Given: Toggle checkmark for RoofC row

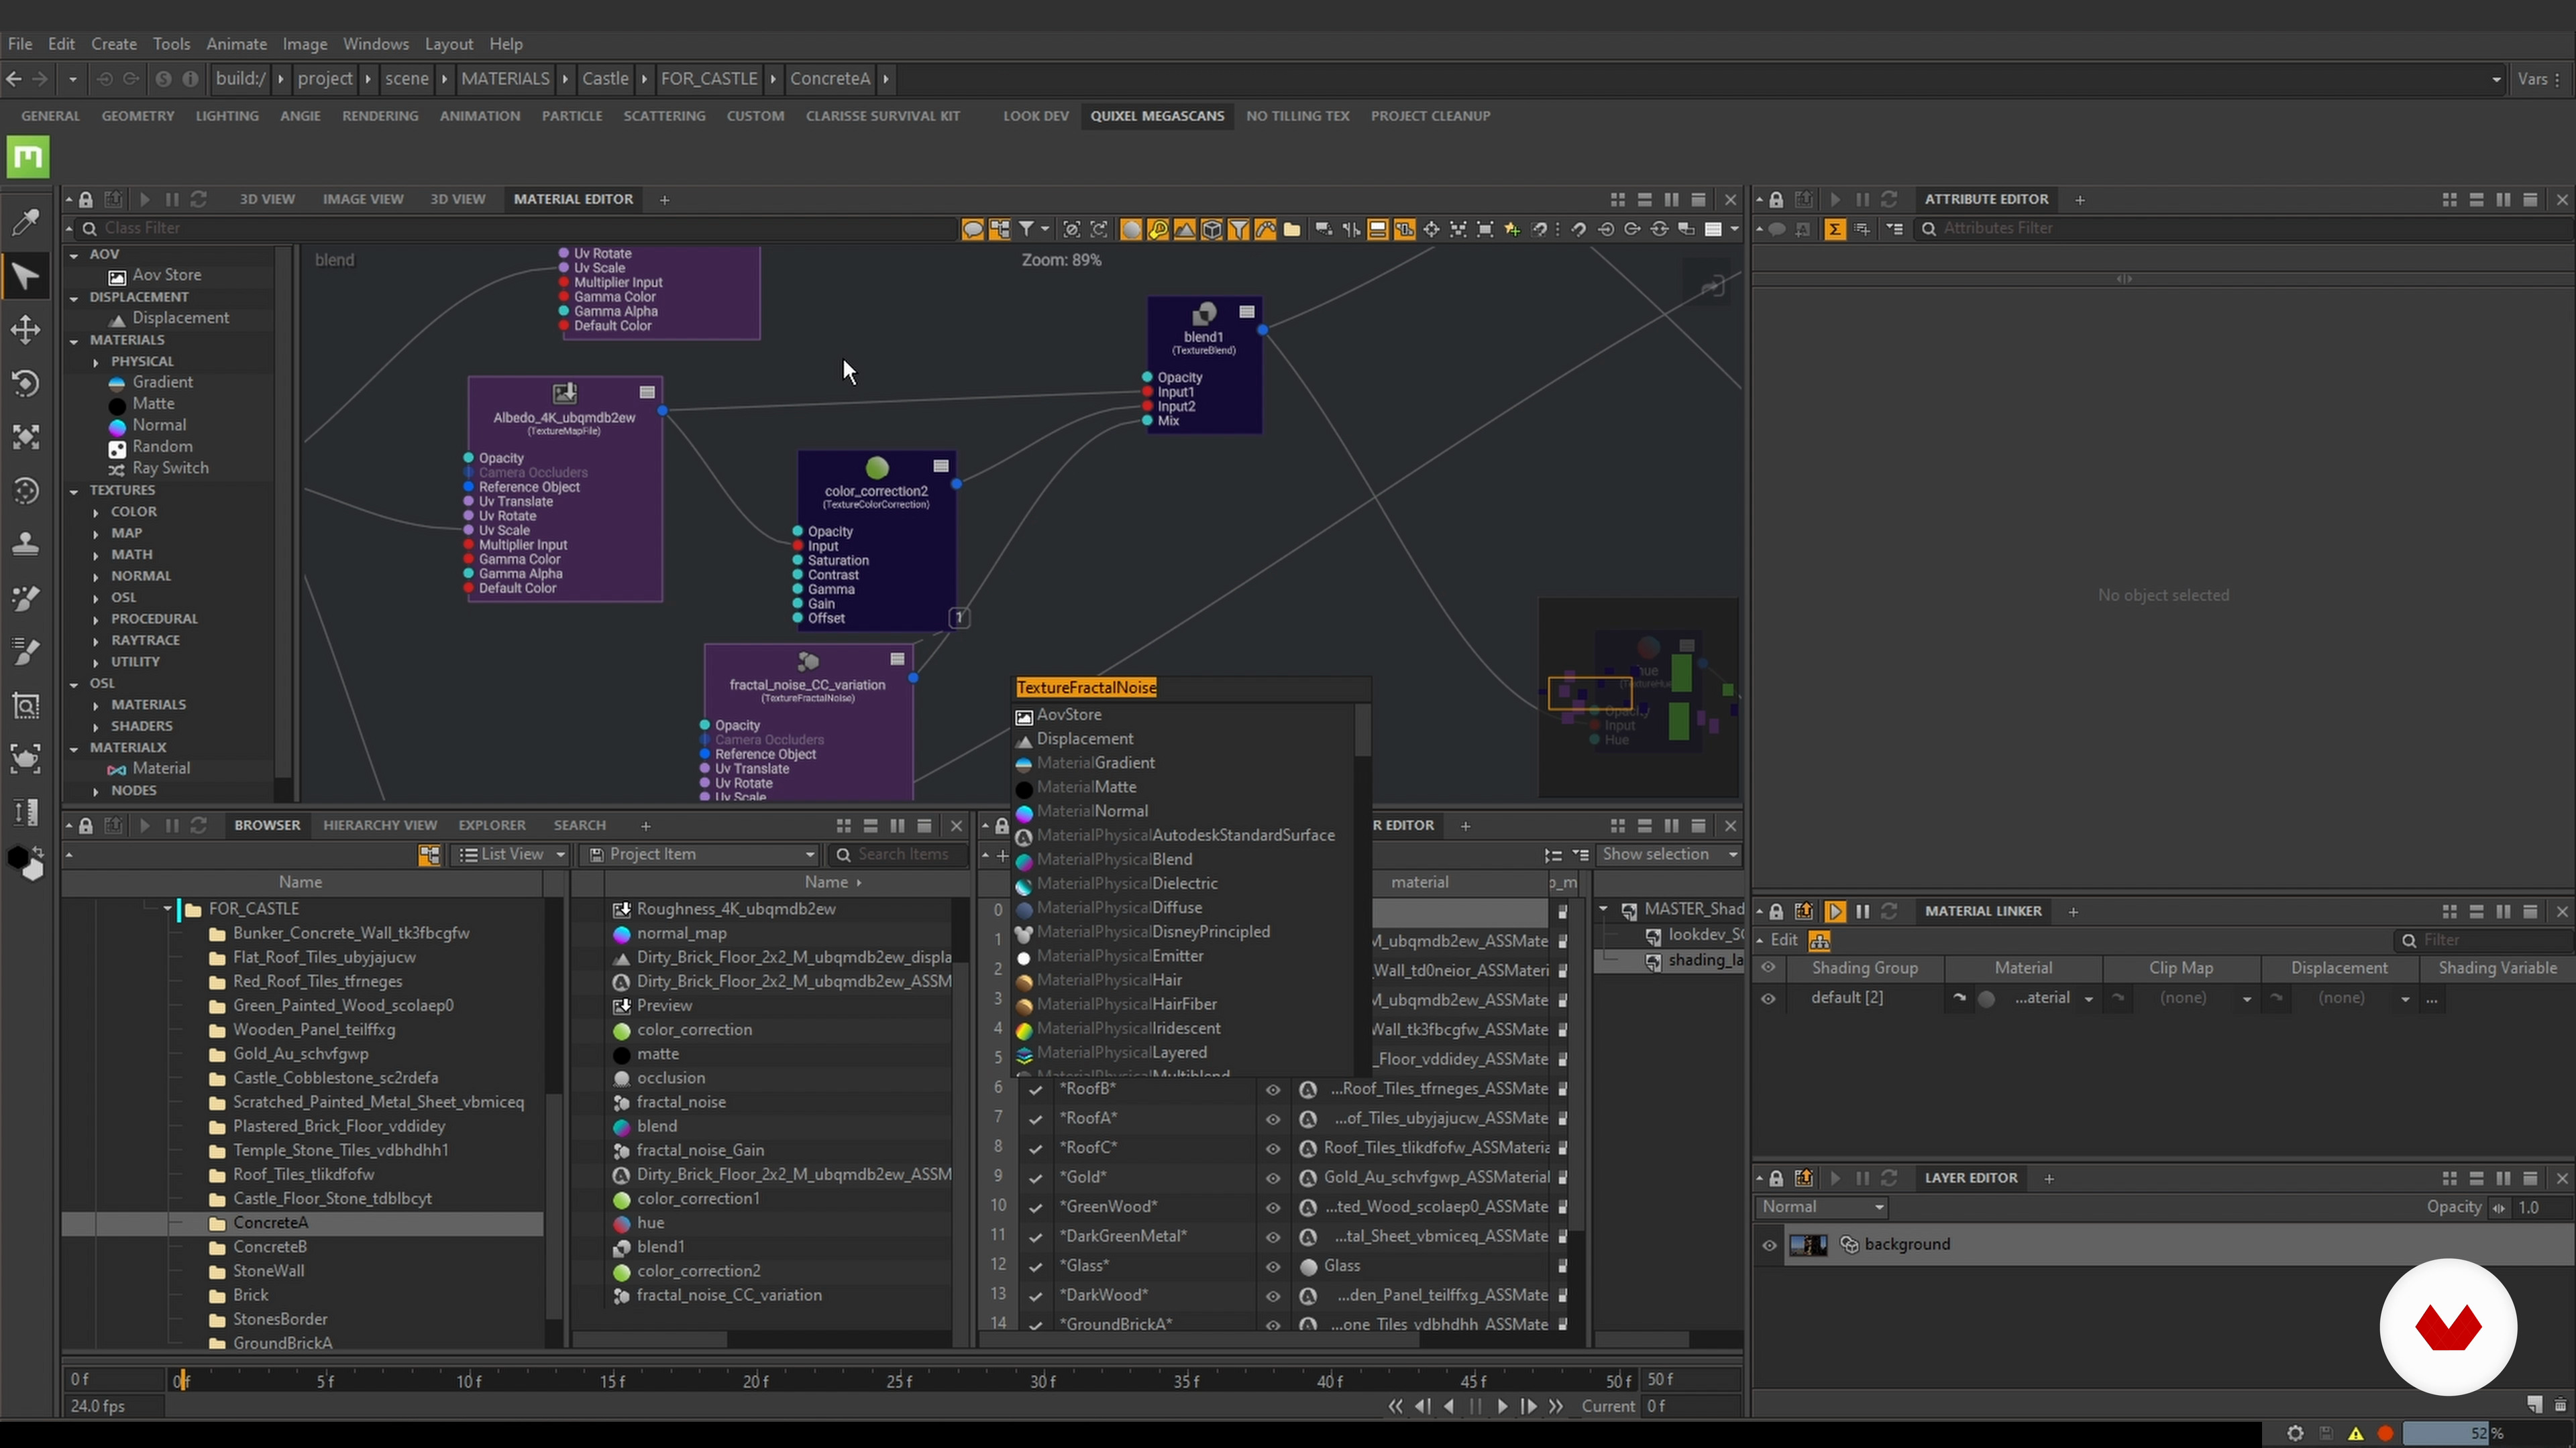Looking at the screenshot, I should [1036, 1148].
